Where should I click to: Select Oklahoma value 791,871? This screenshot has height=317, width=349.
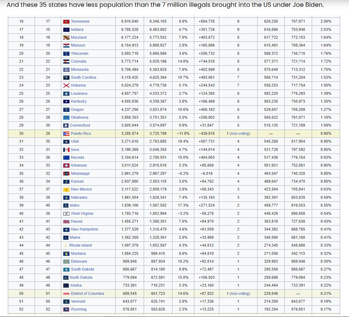pyautogui.click(x=298, y=117)
